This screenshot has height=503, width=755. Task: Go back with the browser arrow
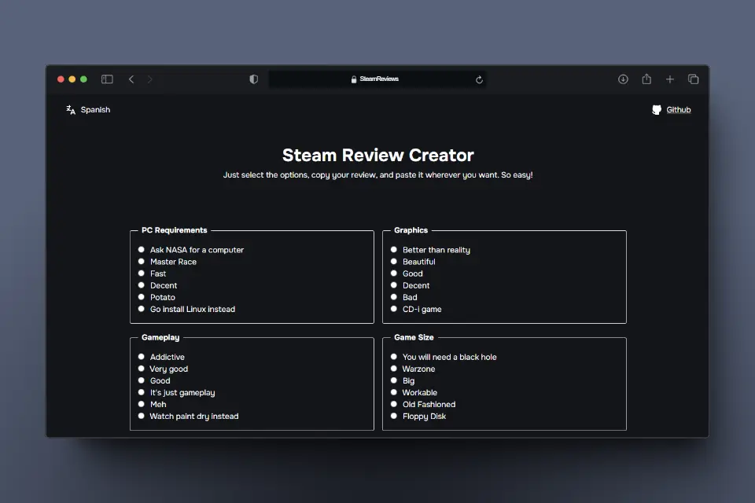pyautogui.click(x=131, y=79)
